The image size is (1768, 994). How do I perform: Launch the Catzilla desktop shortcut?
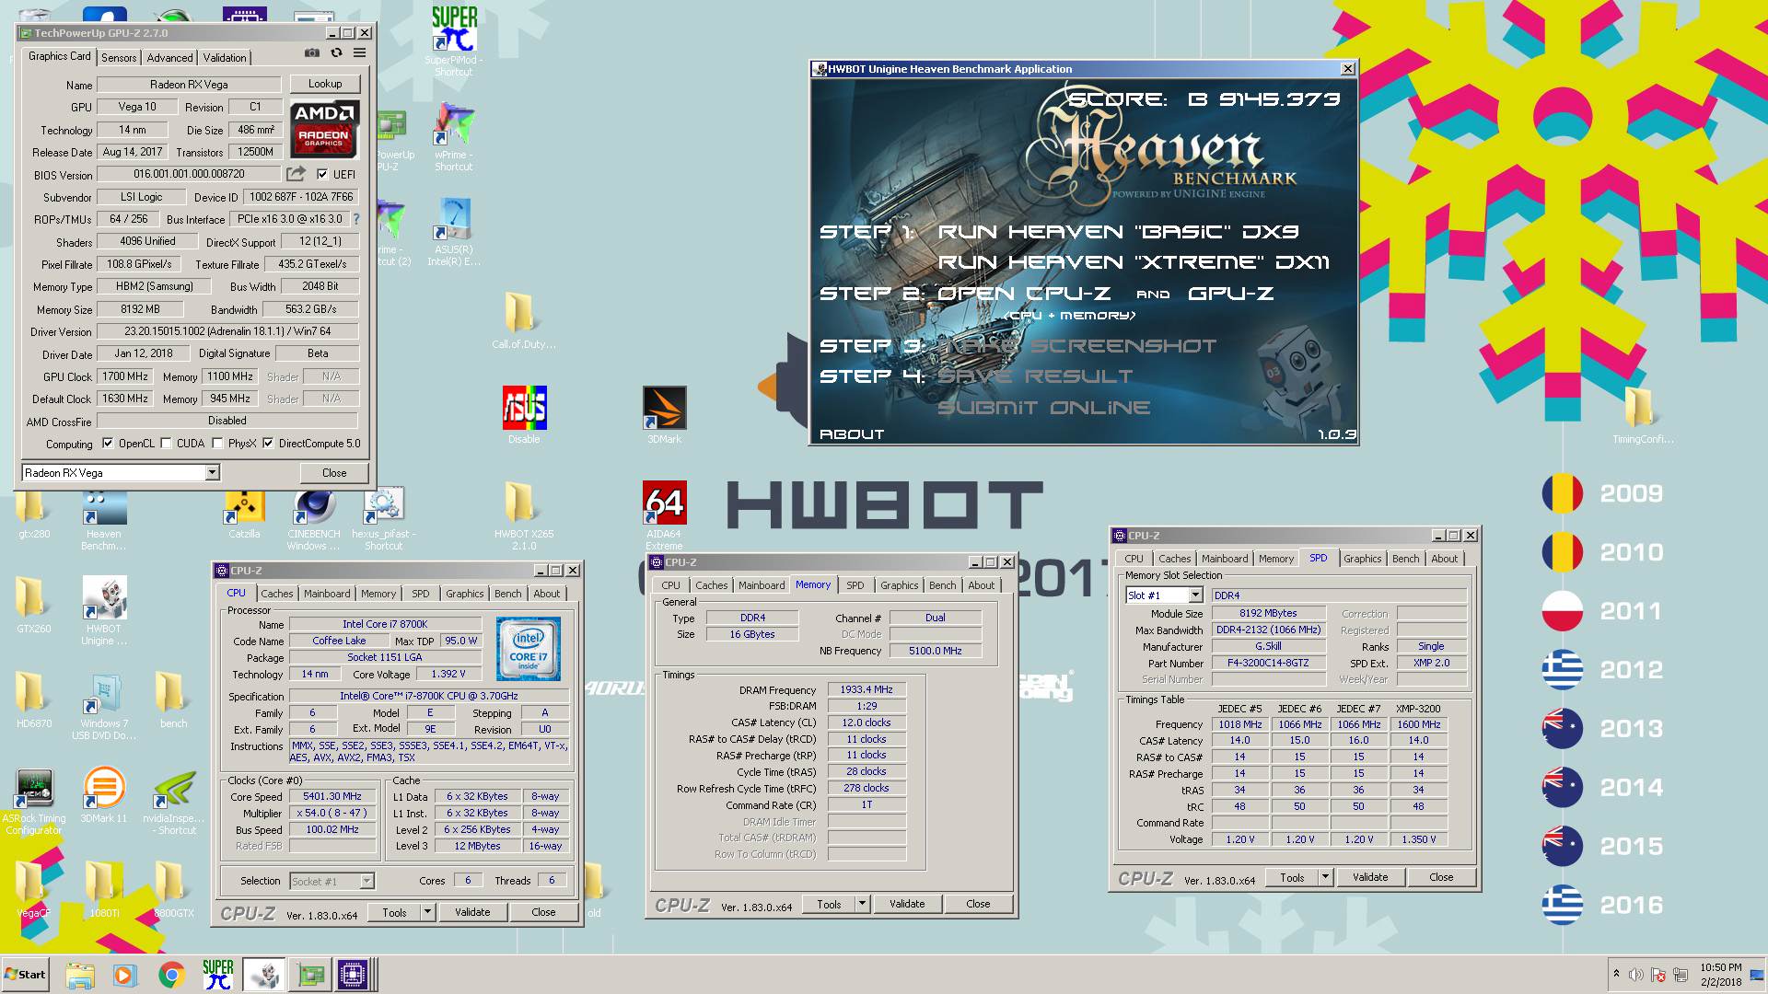244,515
